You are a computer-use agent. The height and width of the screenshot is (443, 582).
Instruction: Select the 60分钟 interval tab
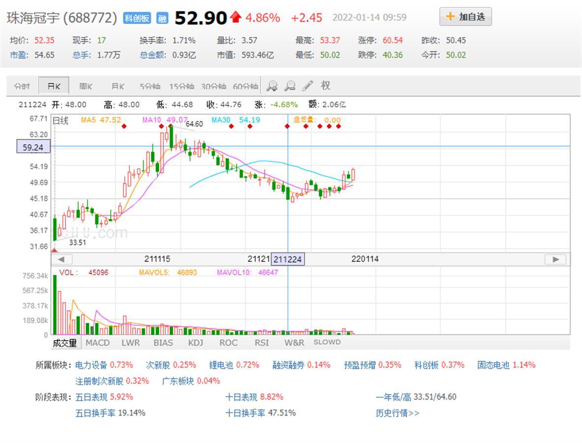[245, 86]
